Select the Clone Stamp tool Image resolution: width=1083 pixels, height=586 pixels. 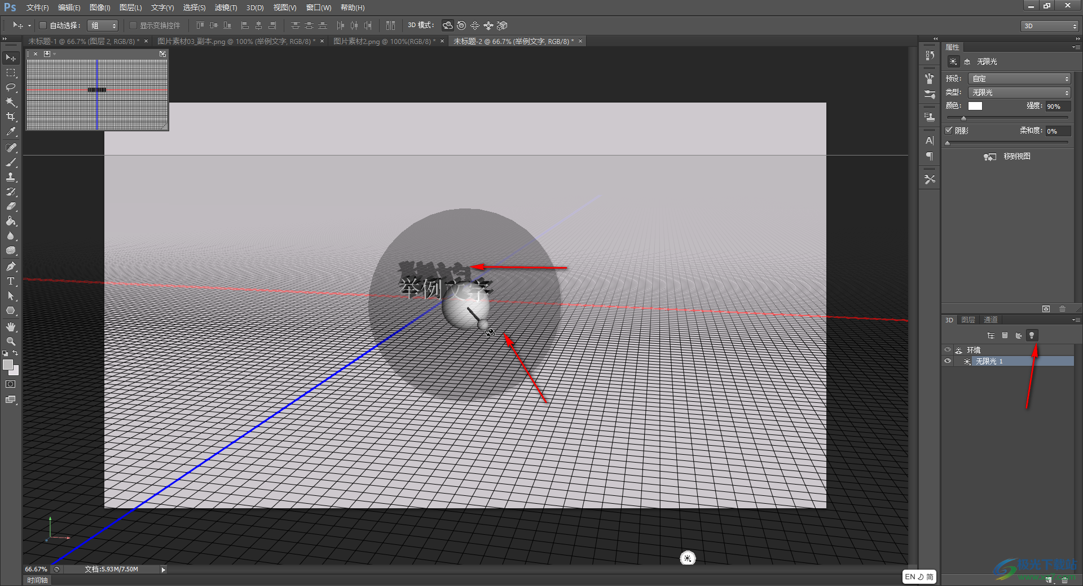(x=11, y=177)
